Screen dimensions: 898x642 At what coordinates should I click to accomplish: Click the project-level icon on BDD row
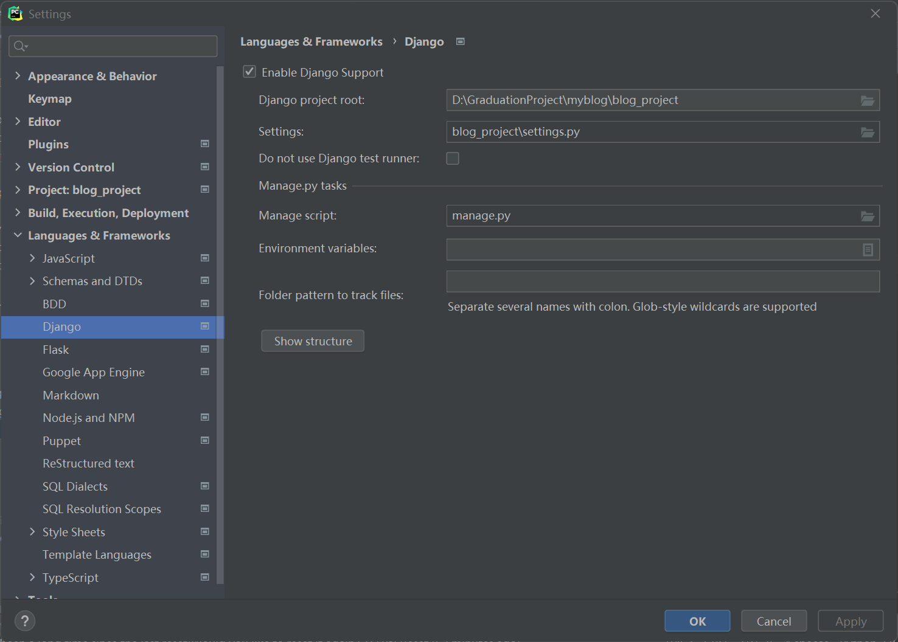[205, 303]
